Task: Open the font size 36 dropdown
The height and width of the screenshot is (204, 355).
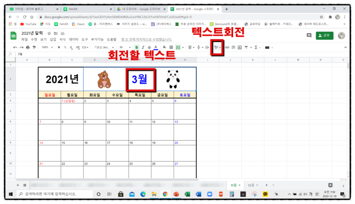Action: coord(125,48)
